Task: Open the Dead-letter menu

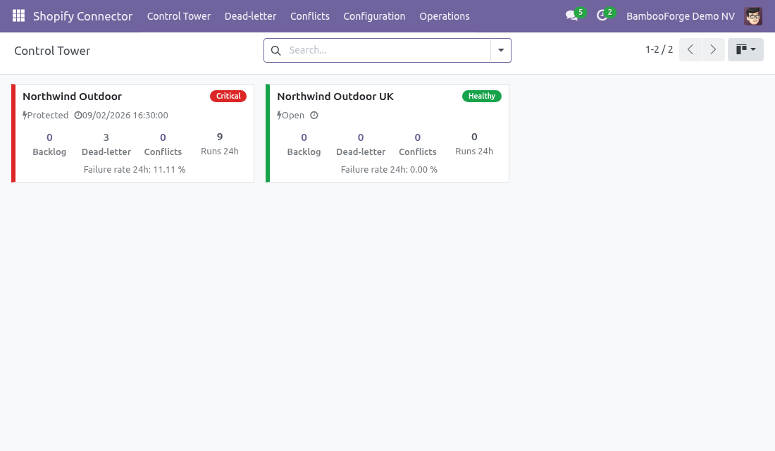Action: click(250, 16)
